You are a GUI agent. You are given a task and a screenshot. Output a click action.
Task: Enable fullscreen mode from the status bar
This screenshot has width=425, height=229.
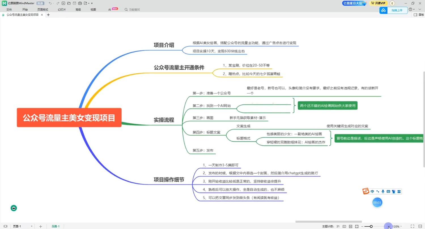pyautogui.click(x=413, y=226)
